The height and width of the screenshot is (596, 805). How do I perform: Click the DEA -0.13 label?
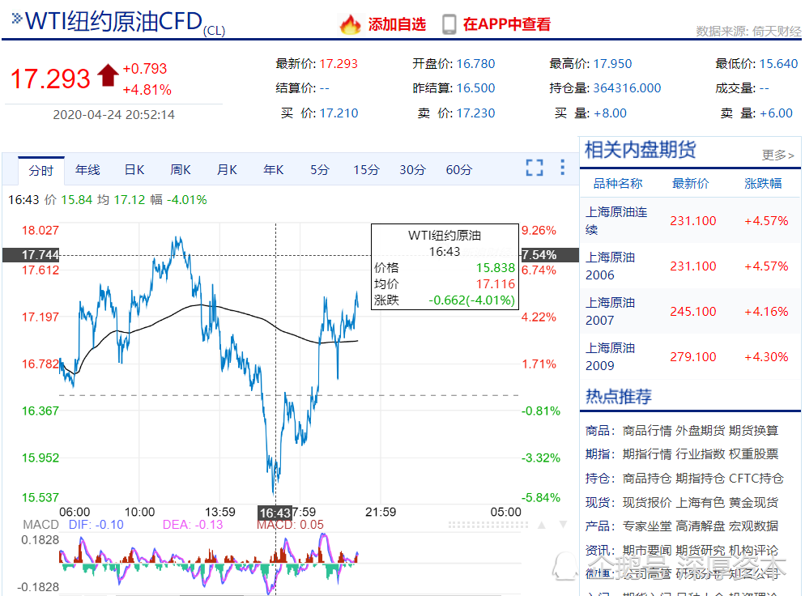coord(193,525)
